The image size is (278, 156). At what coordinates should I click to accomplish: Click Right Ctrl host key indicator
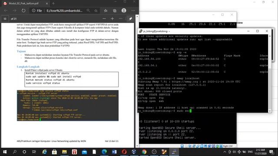coord(228,146)
